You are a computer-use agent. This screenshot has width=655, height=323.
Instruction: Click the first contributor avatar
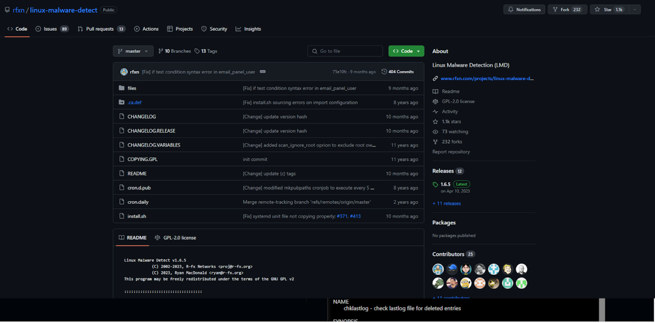[x=438, y=269]
